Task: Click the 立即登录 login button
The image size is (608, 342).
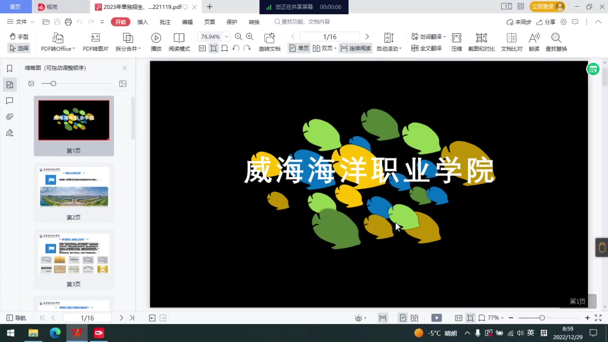Action: [x=547, y=7]
